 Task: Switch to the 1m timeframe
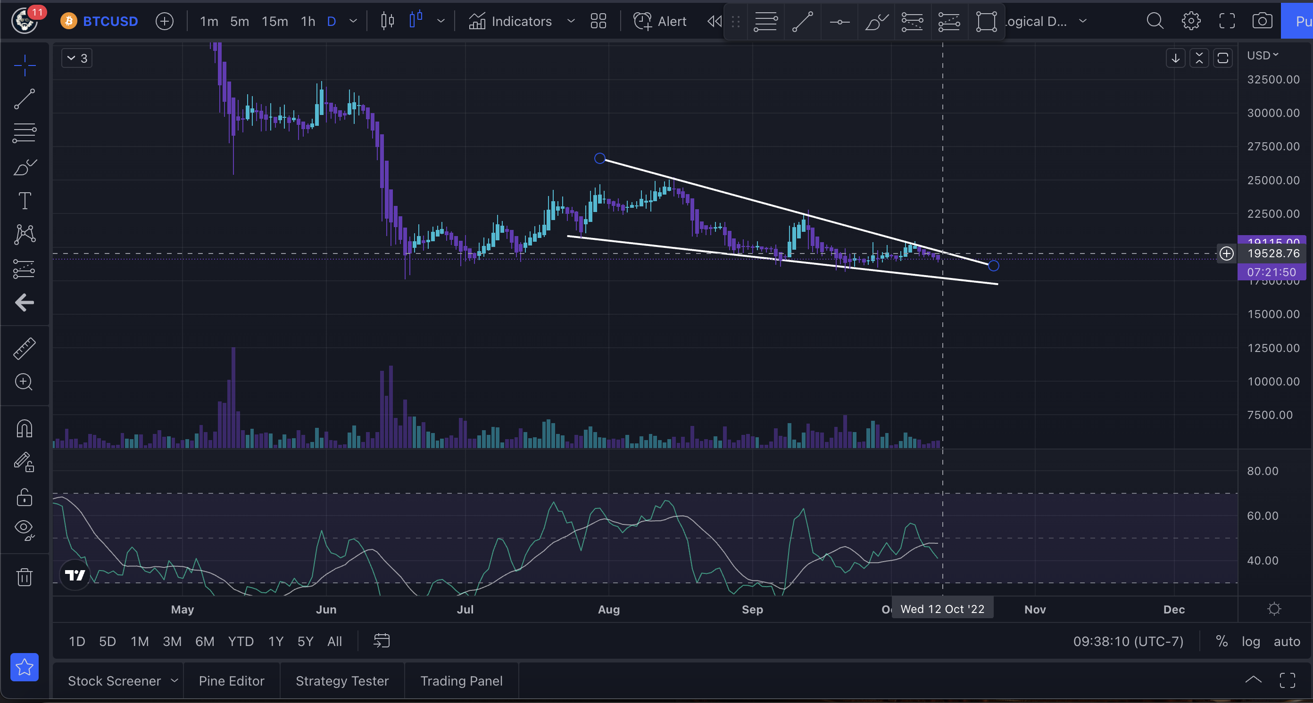click(209, 21)
